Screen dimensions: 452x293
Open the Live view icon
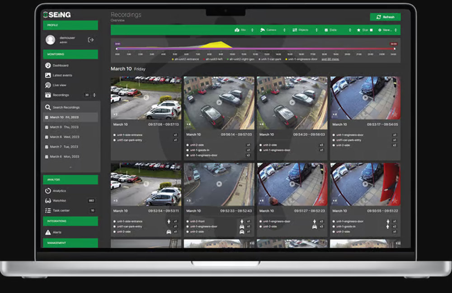48,85
